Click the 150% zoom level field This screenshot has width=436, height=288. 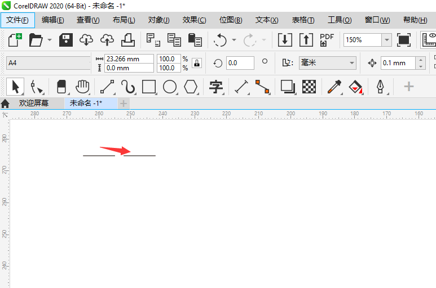coord(362,40)
